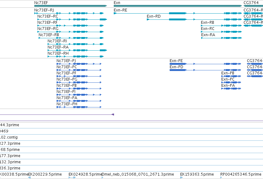Click the EK200229.5prime arrow glyph
The height and width of the screenshot is (179, 263).
click(x=29, y=177)
